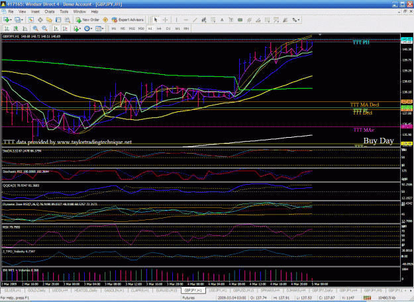Viewport: 414px width, 302px height.
Task: Click the Periods clock icon
Action: coord(87,28)
